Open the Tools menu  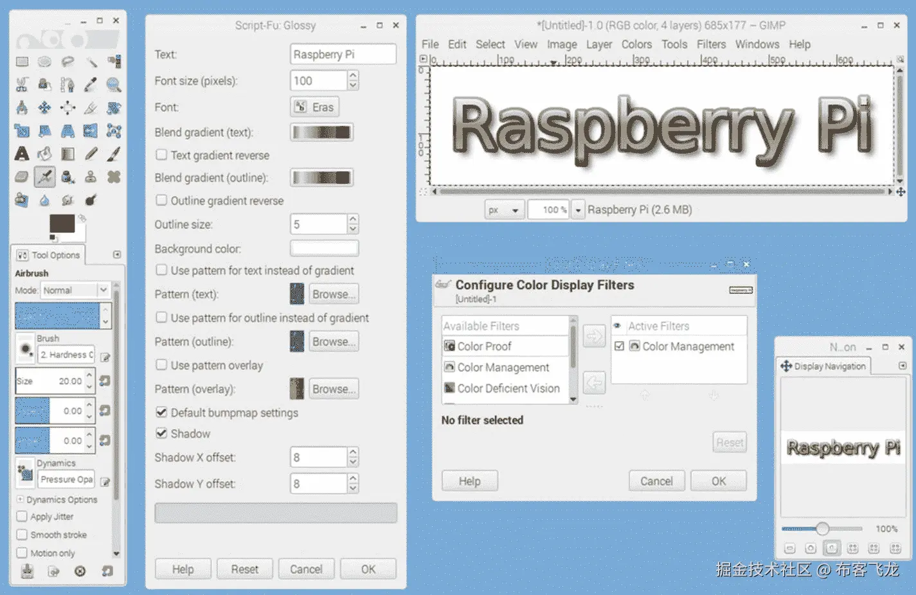click(674, 44)
